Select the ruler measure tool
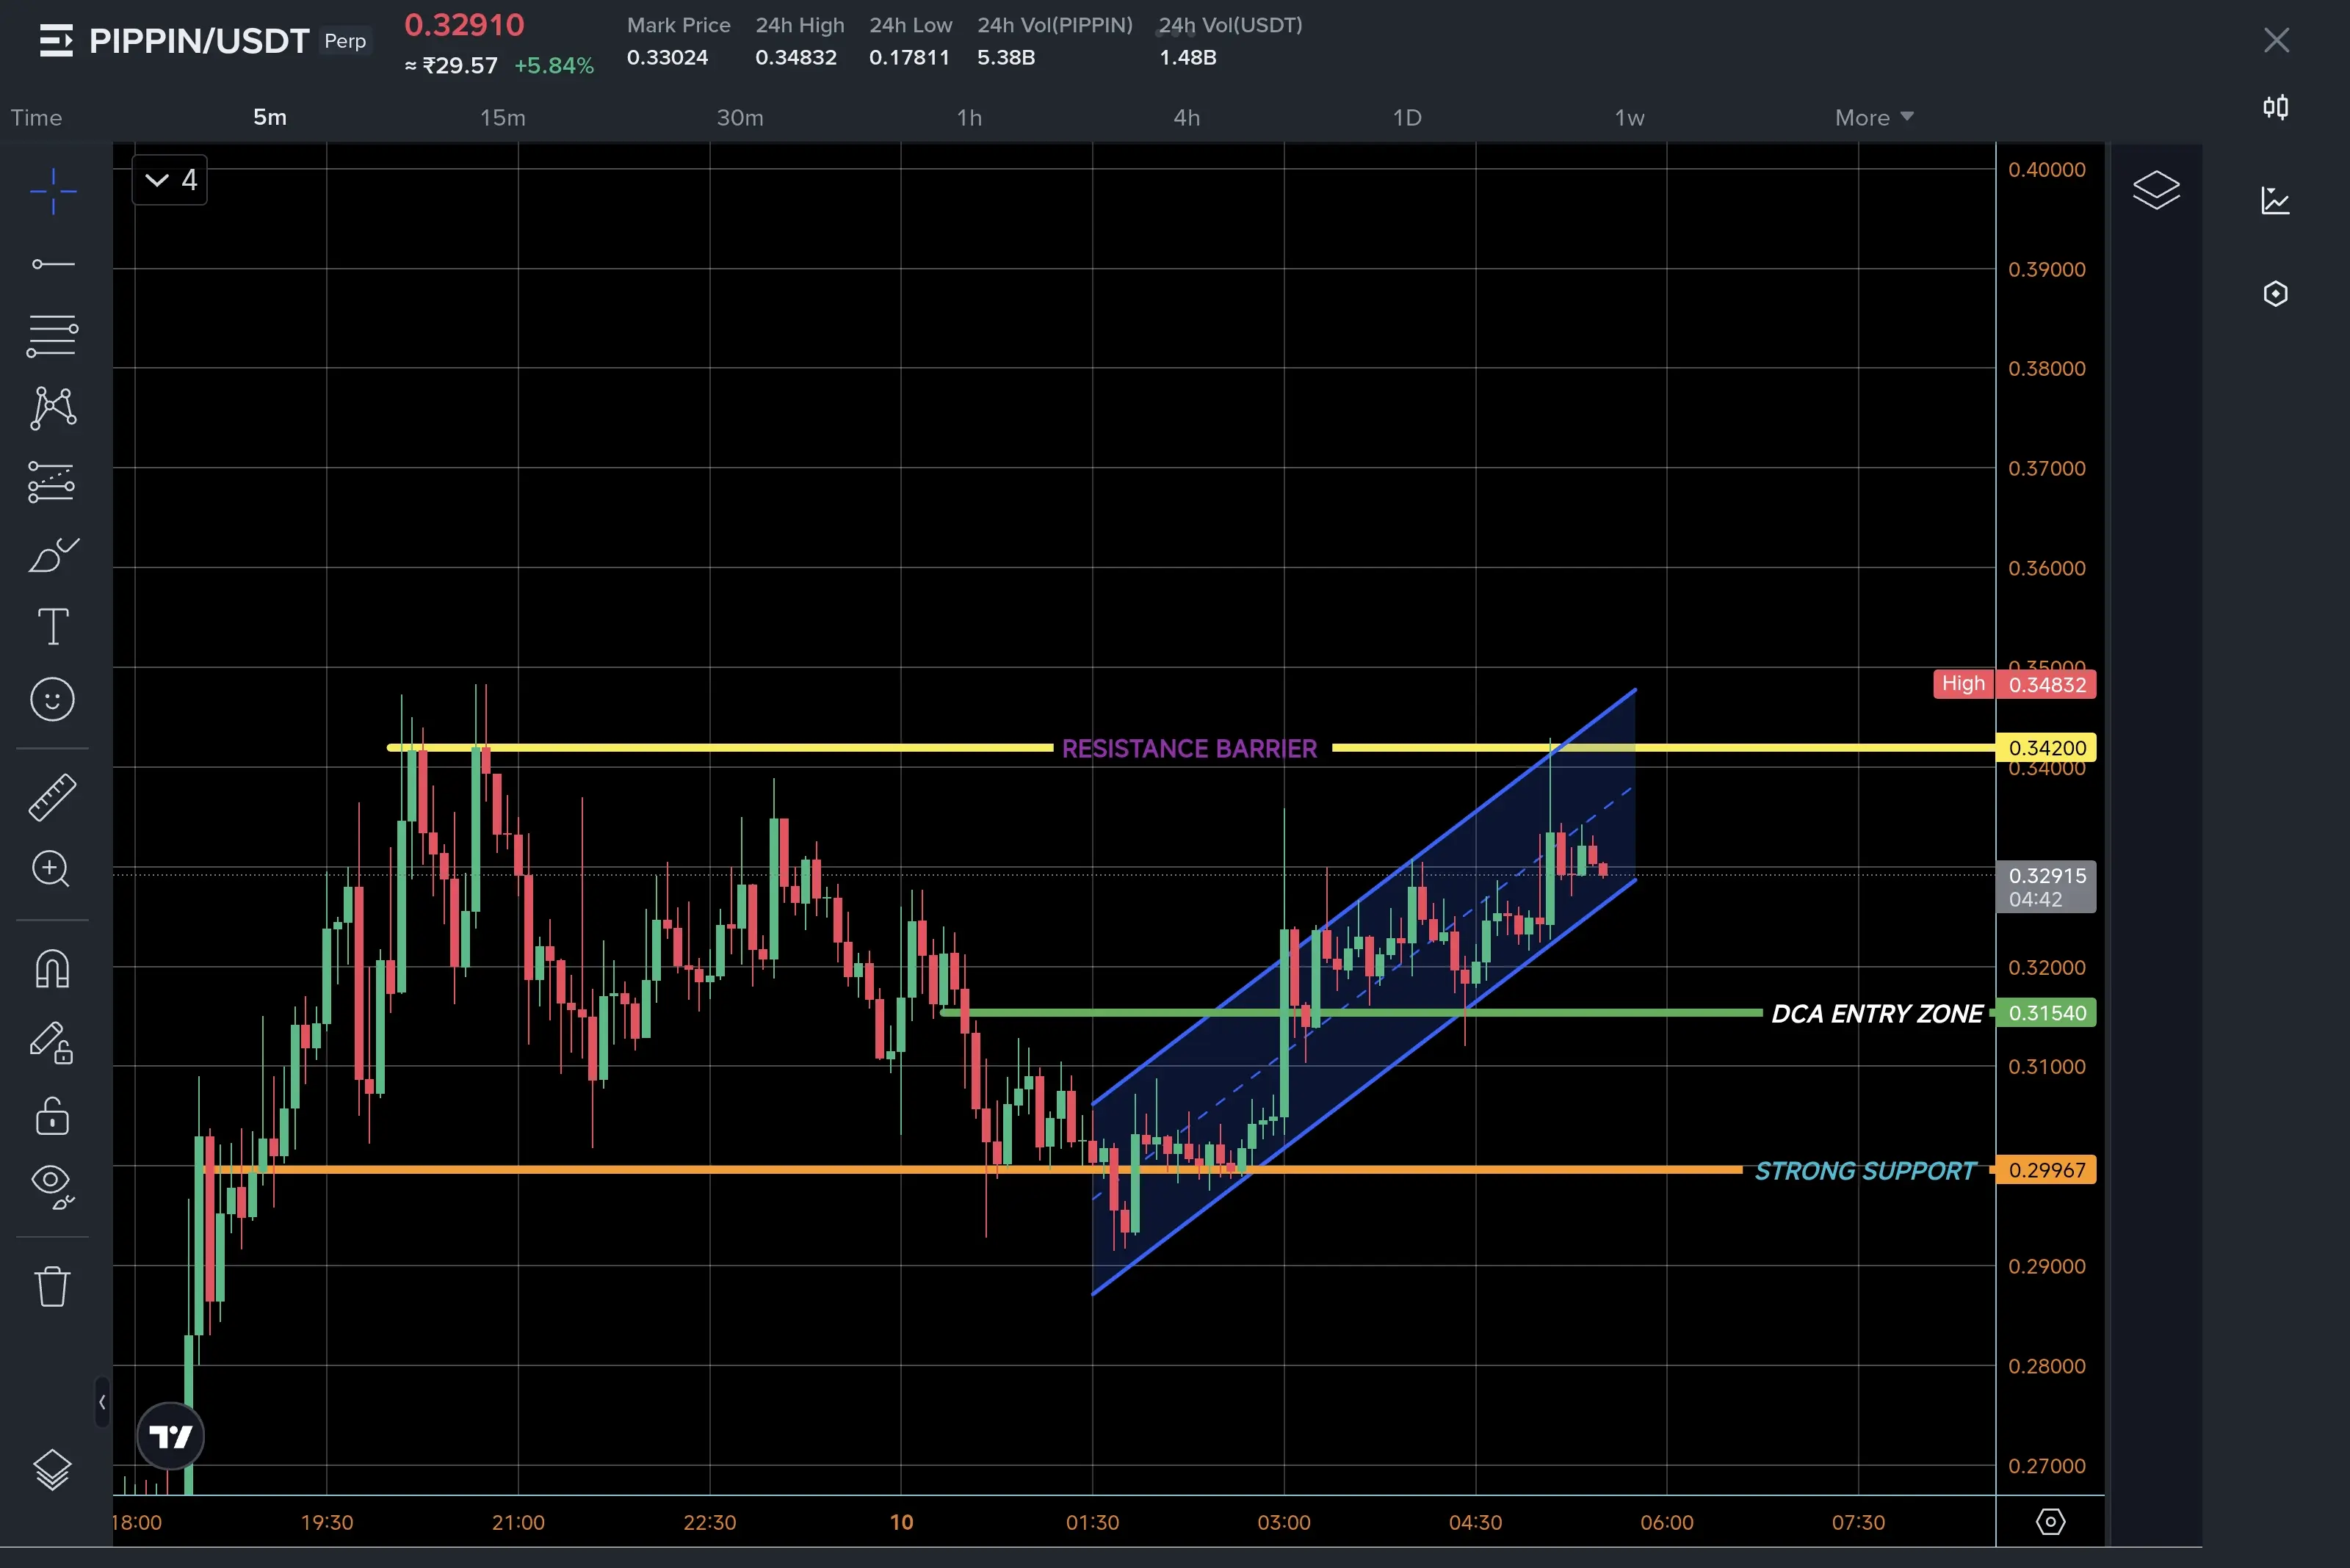 tap(52, 797)
